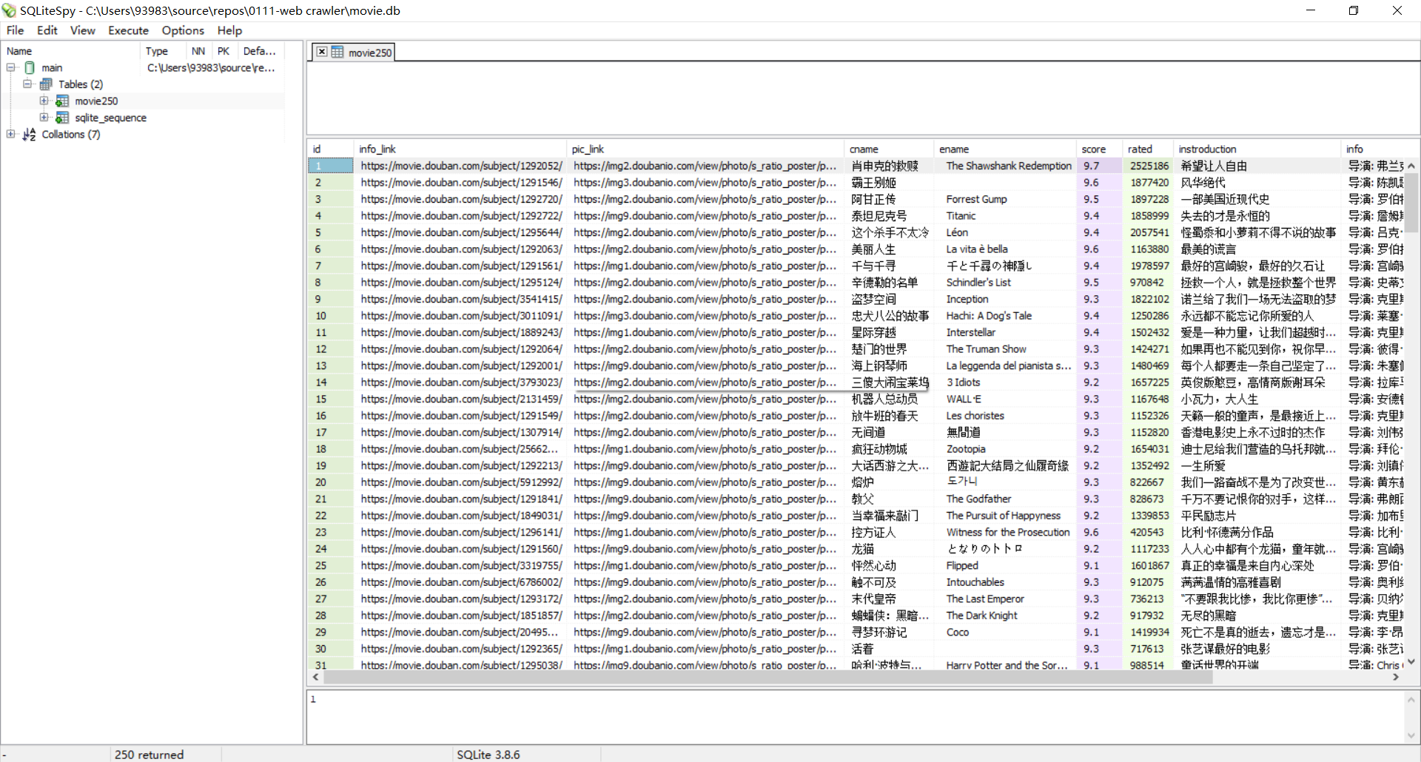Select row 1 id cell

[x=330, y=166]
